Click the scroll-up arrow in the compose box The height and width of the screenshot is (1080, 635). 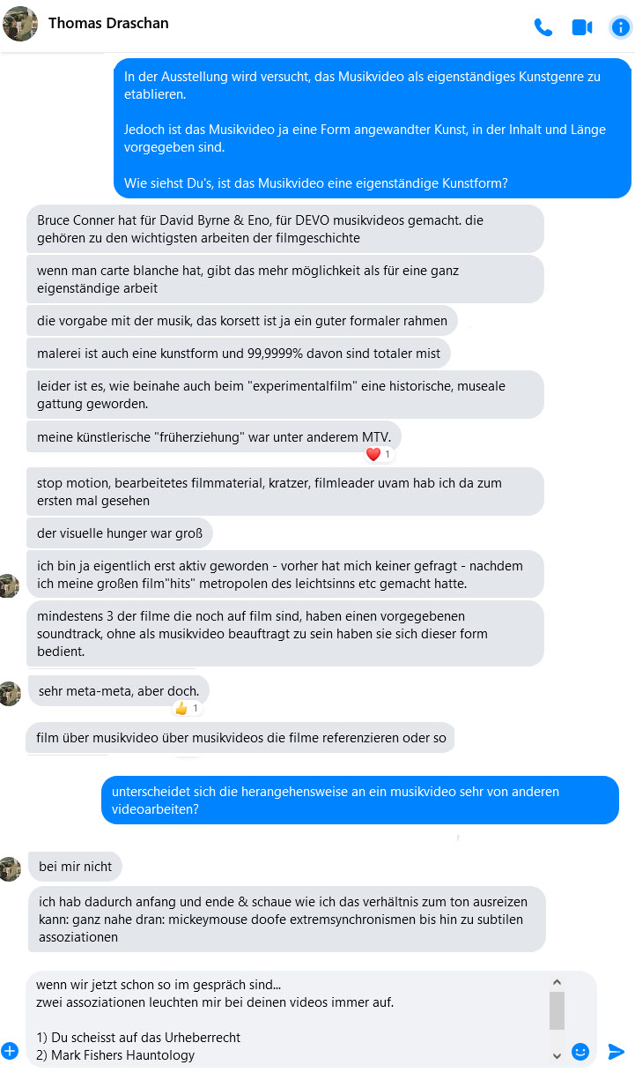pos(556,982)
